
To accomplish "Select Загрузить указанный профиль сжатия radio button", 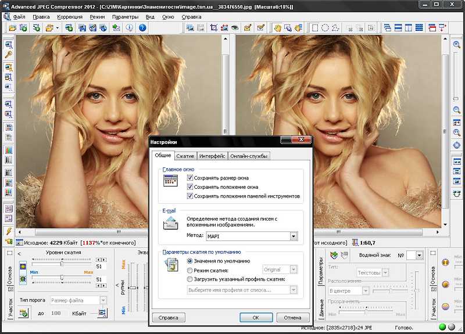I will [190, 279].
